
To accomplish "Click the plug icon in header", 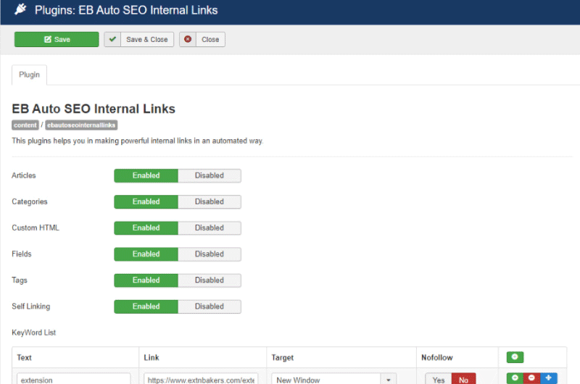I will coord(20,9).
